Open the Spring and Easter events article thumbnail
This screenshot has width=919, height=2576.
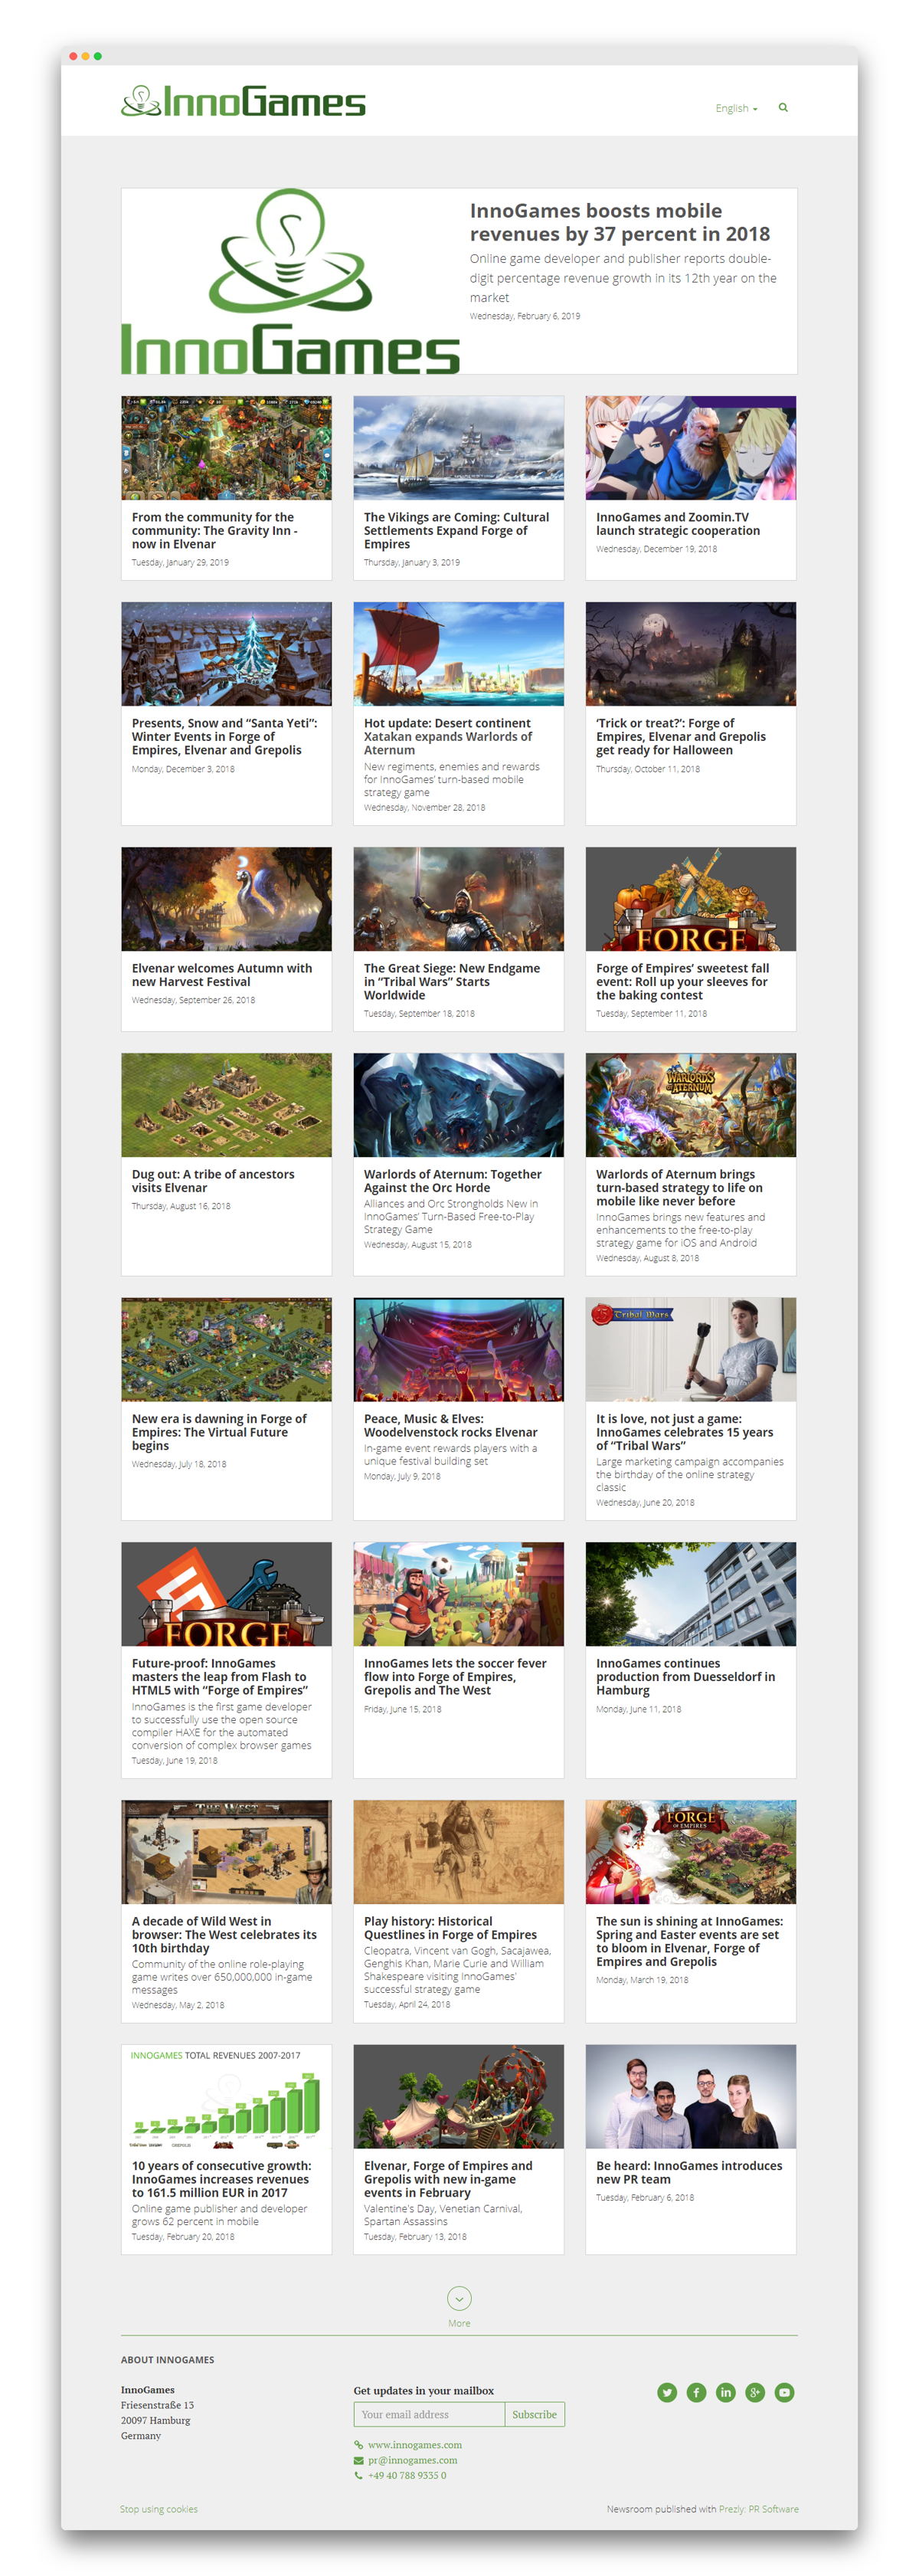pos(690,1852)
